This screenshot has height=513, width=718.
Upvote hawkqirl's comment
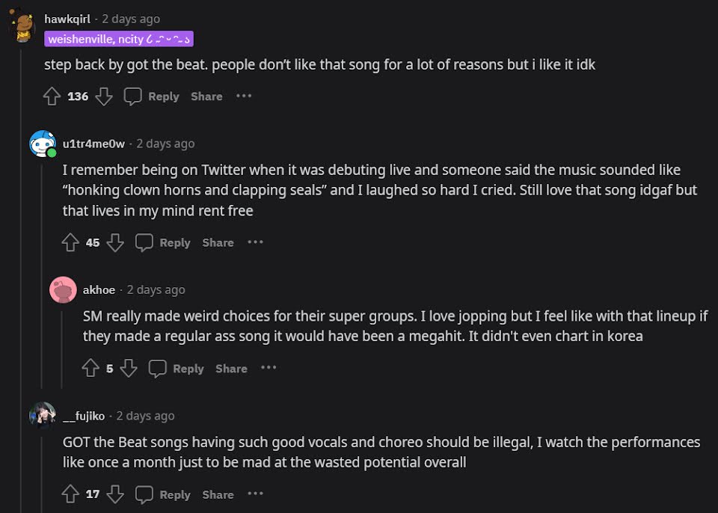pos(52,96)
